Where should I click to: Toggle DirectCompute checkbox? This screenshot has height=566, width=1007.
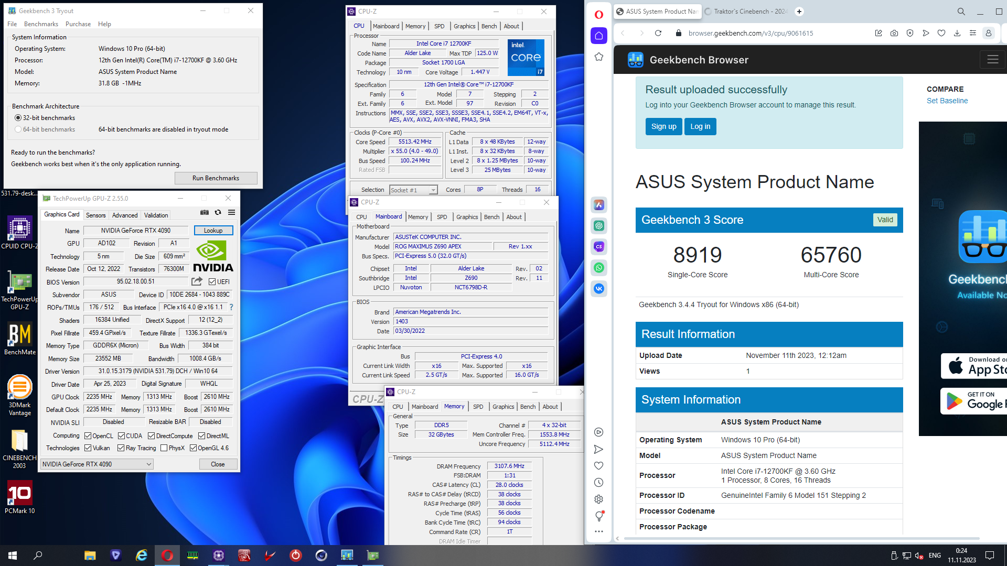click(151, 436)
